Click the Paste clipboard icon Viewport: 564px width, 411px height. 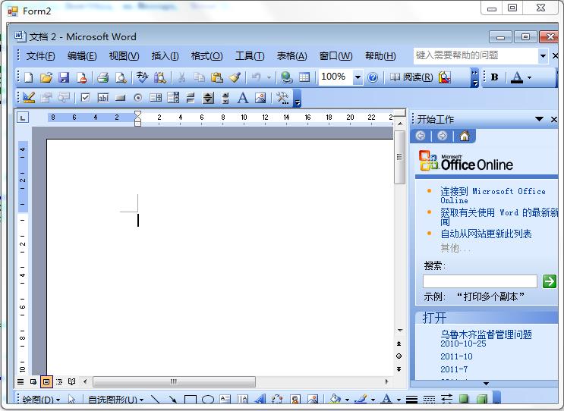[217, 77]
